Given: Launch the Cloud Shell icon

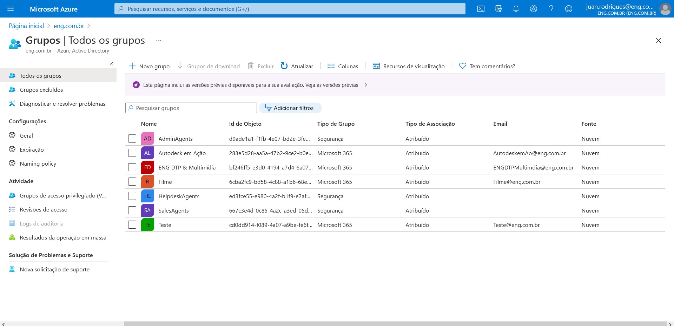Looking at the screenshot, I should click(481, 9).
